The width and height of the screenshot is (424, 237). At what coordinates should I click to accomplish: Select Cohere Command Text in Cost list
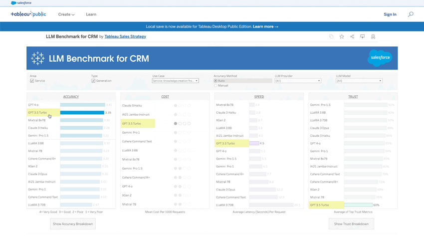[137, 142]
